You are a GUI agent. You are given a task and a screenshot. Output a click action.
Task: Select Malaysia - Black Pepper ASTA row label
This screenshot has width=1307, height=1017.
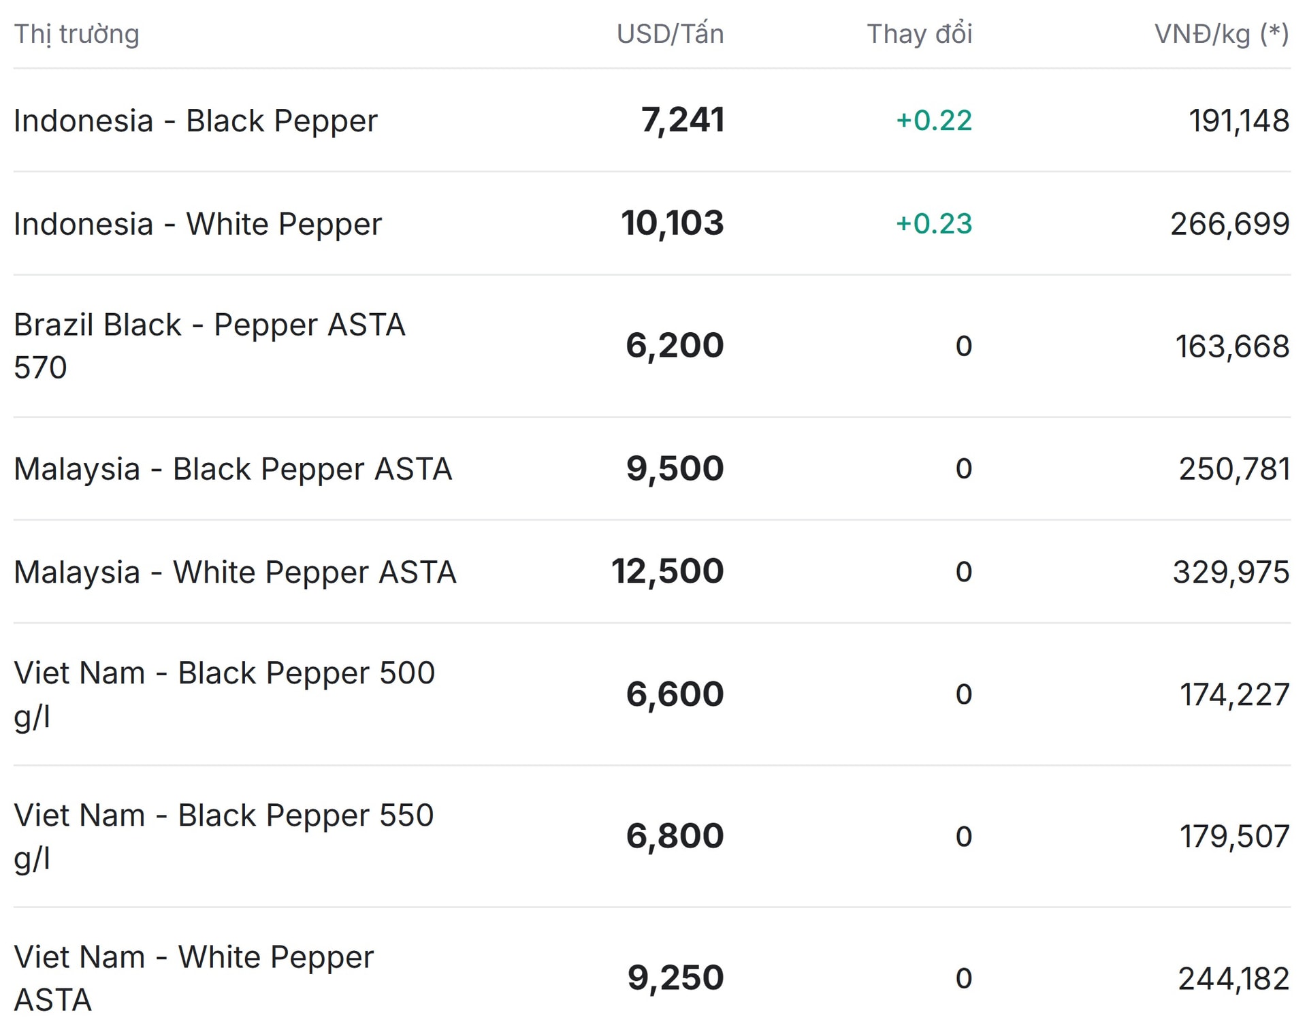tap(233, 469)
